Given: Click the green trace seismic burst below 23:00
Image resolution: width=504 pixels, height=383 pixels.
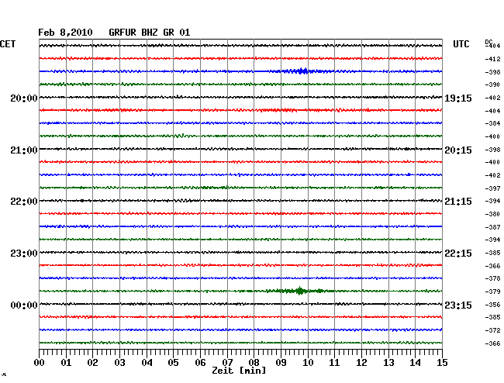Looking at the screenshot, I should click(299, 291).
